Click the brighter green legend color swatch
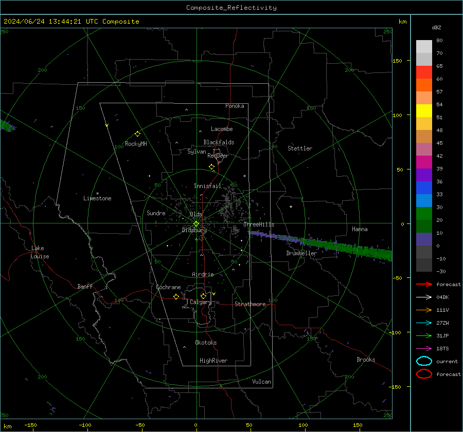Image resolution: width=463 pixels, height=432 pixels. coord(424,213)
